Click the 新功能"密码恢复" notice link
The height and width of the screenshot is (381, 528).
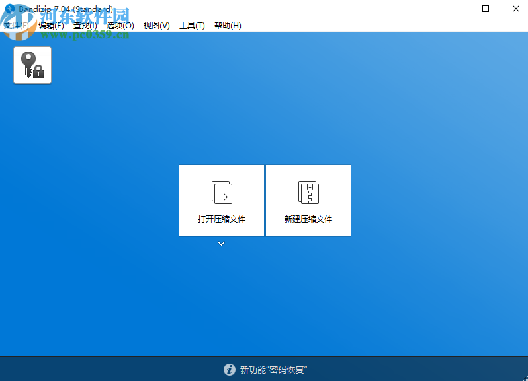point(273,370)
